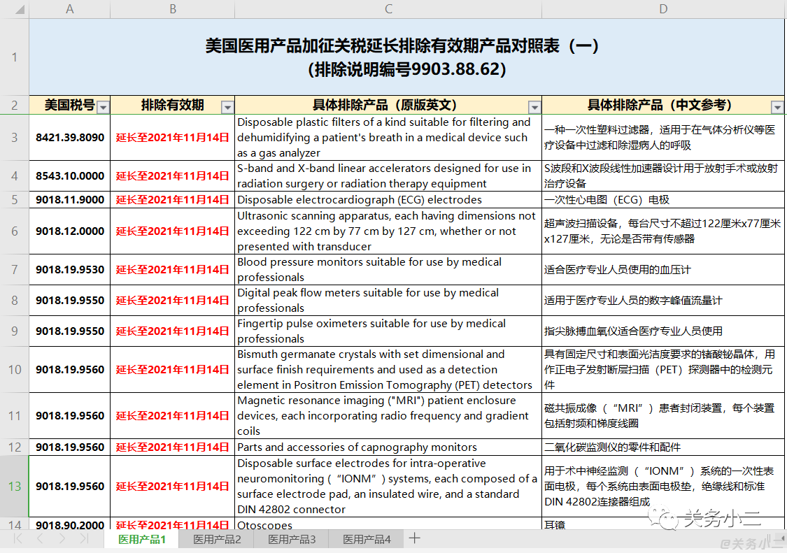Click the 指尖脉搏血氧仪适合医疗专业人员使用 cell

coord(664,331)
